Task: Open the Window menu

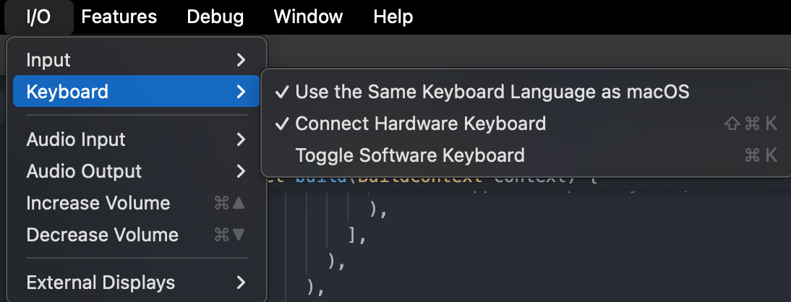Action: point(309,17)
